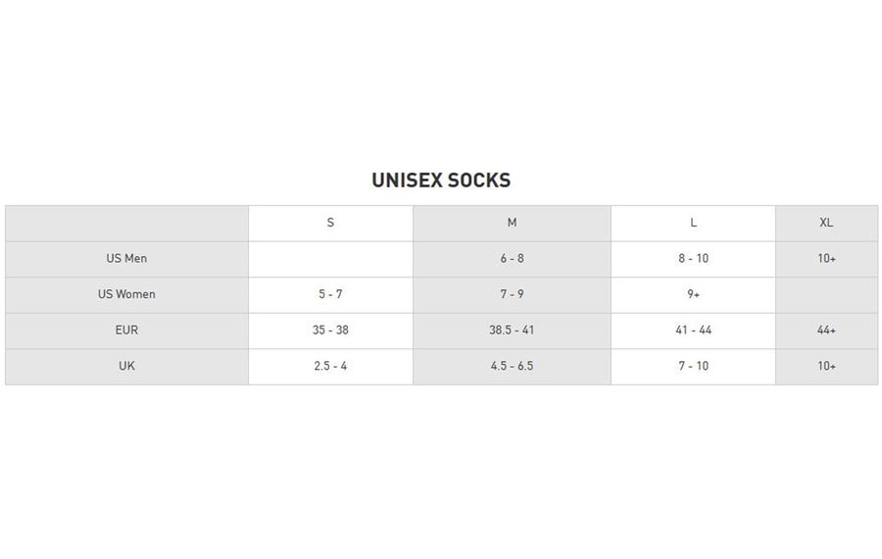Select the XL size column header
Screen dimensions: 882x559
pos(826,223)
